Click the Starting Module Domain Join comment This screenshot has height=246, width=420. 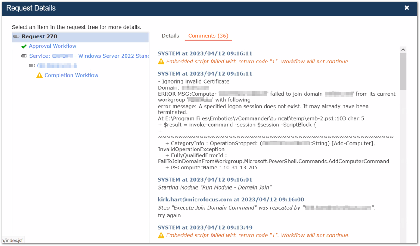215,188
